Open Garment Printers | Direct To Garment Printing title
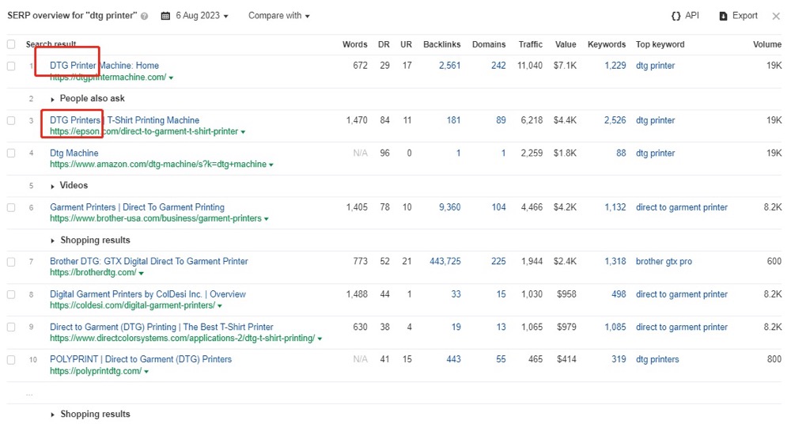The height and width of the screenshot is (424, 791). [137, 207]
